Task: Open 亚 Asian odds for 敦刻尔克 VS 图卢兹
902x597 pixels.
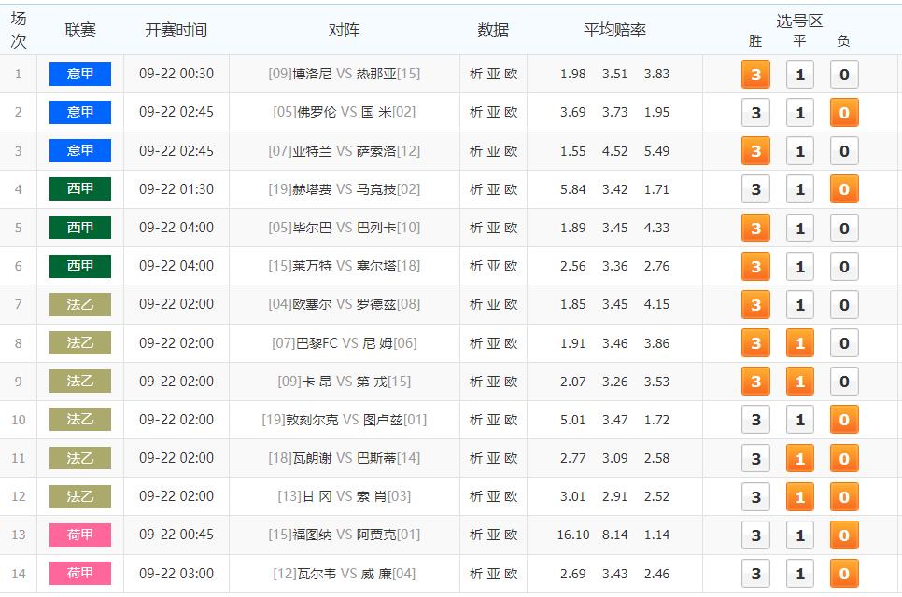Action: pyautogui.click(x=493, y=420)
